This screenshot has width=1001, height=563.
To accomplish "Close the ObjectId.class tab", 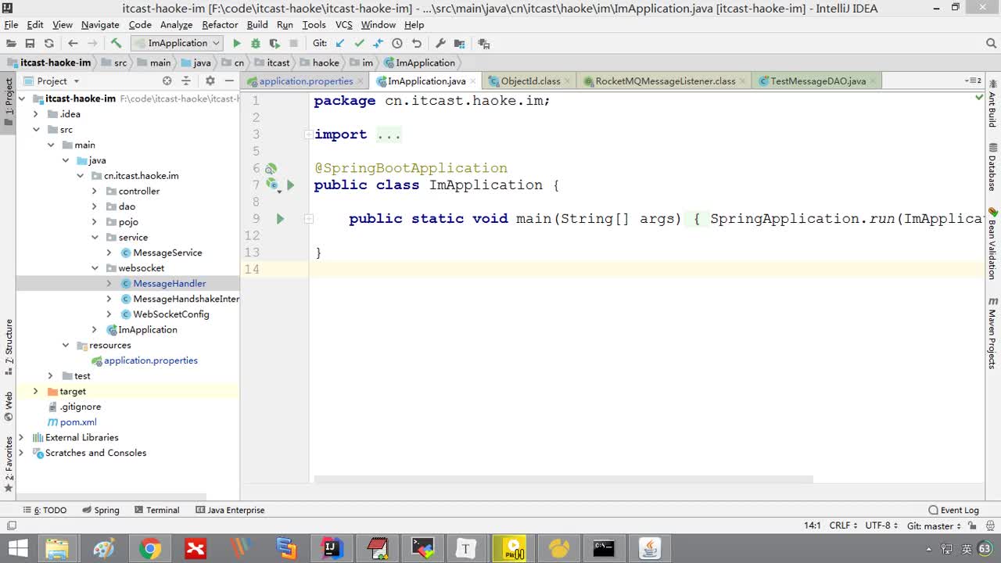I will point(569,81).
